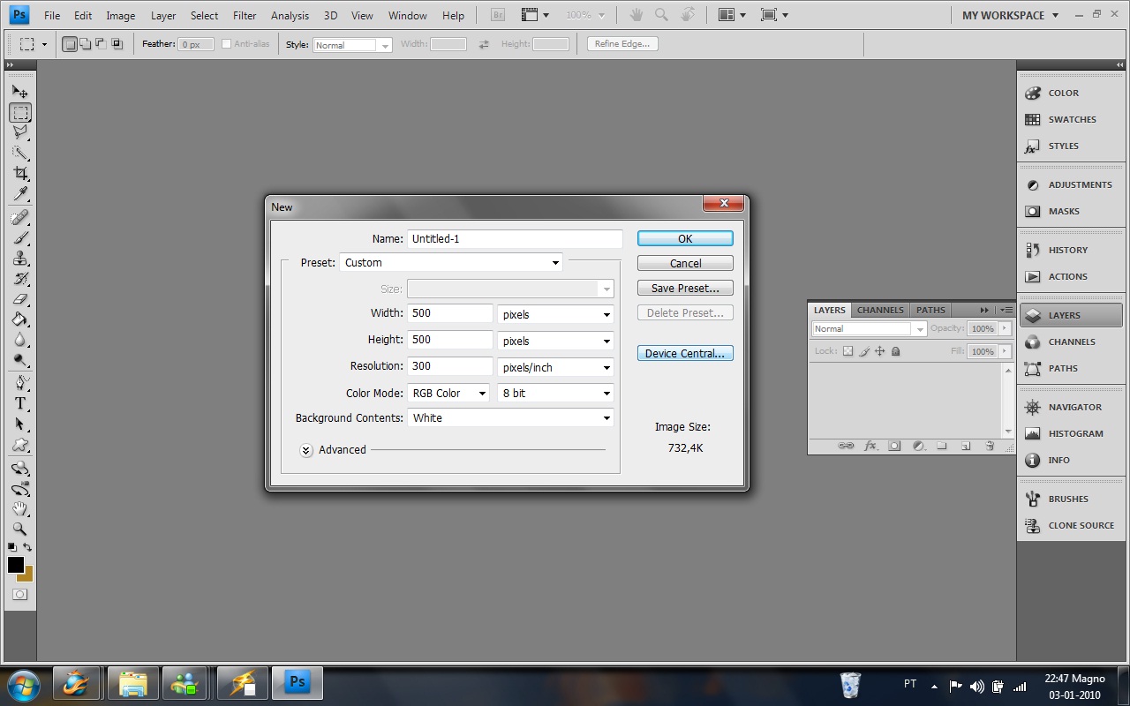Expand the Advanced section

306,450
